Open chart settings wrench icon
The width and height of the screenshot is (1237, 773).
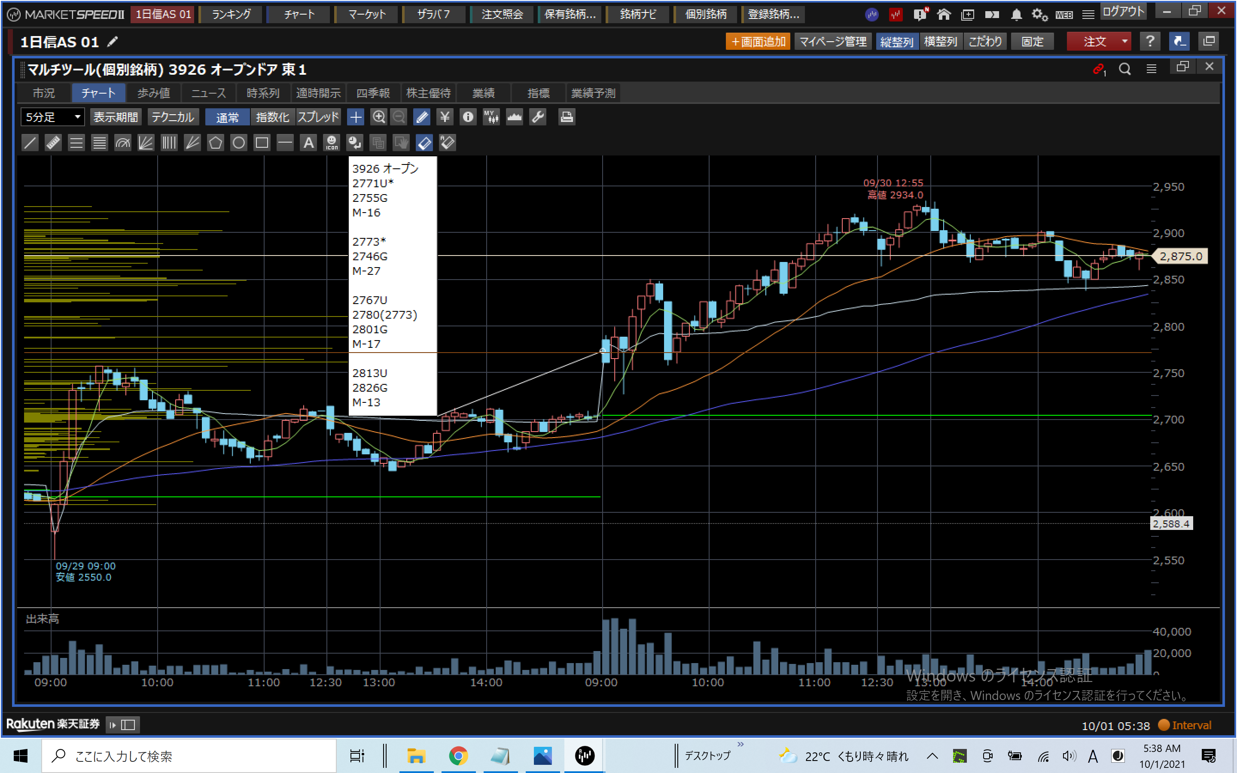(538, 117)
